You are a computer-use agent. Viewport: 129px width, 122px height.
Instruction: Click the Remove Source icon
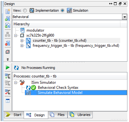(8, 43)
